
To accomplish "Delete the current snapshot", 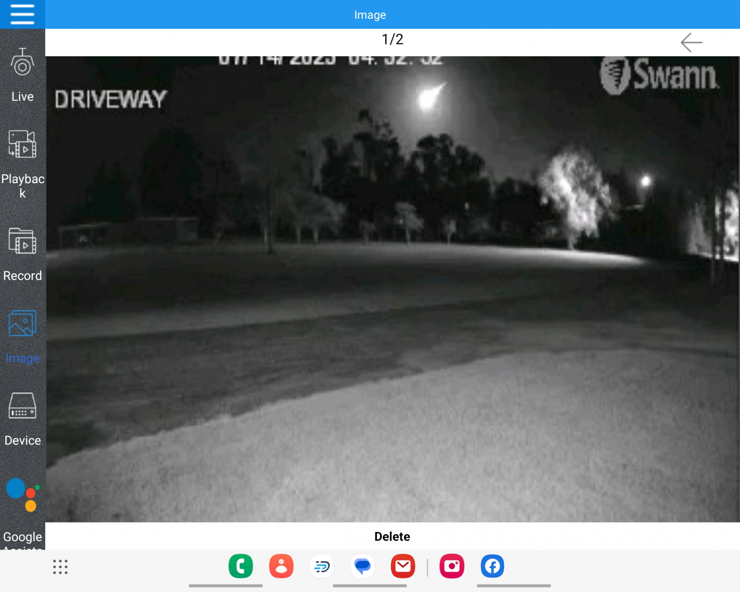I will click(392, 536).
